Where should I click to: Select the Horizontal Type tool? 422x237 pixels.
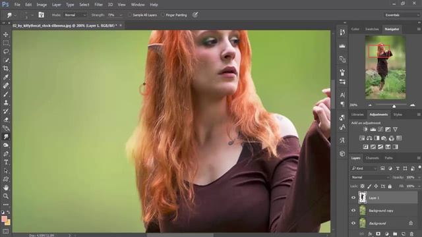pyautogui.click(x=6, y=163)
